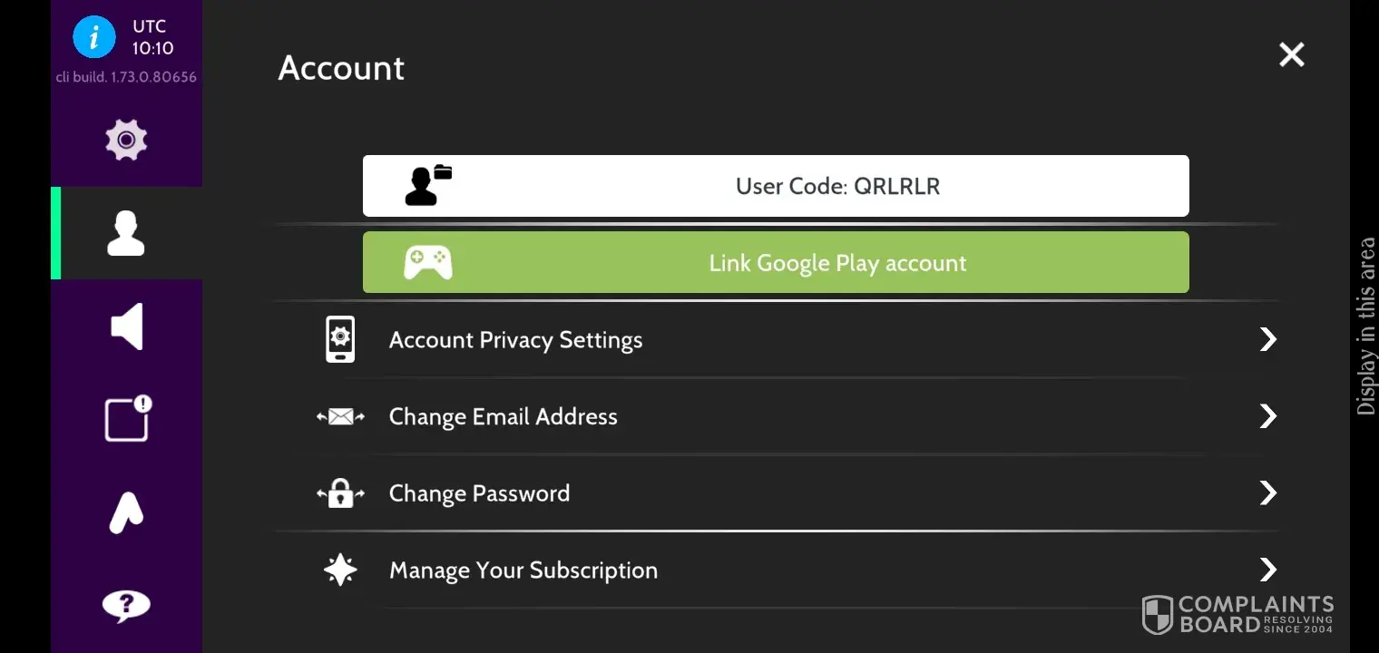The height and width of the screenshot is (653, 1379).
Task: Click the Change Password row
Action: pyautogui.click(x=479, y=493)
